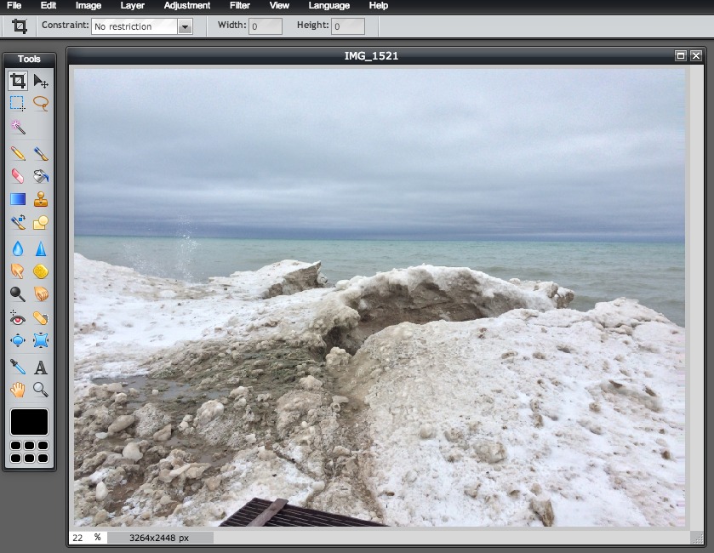Select the Crop tool in Tools panel

[18, 81]
